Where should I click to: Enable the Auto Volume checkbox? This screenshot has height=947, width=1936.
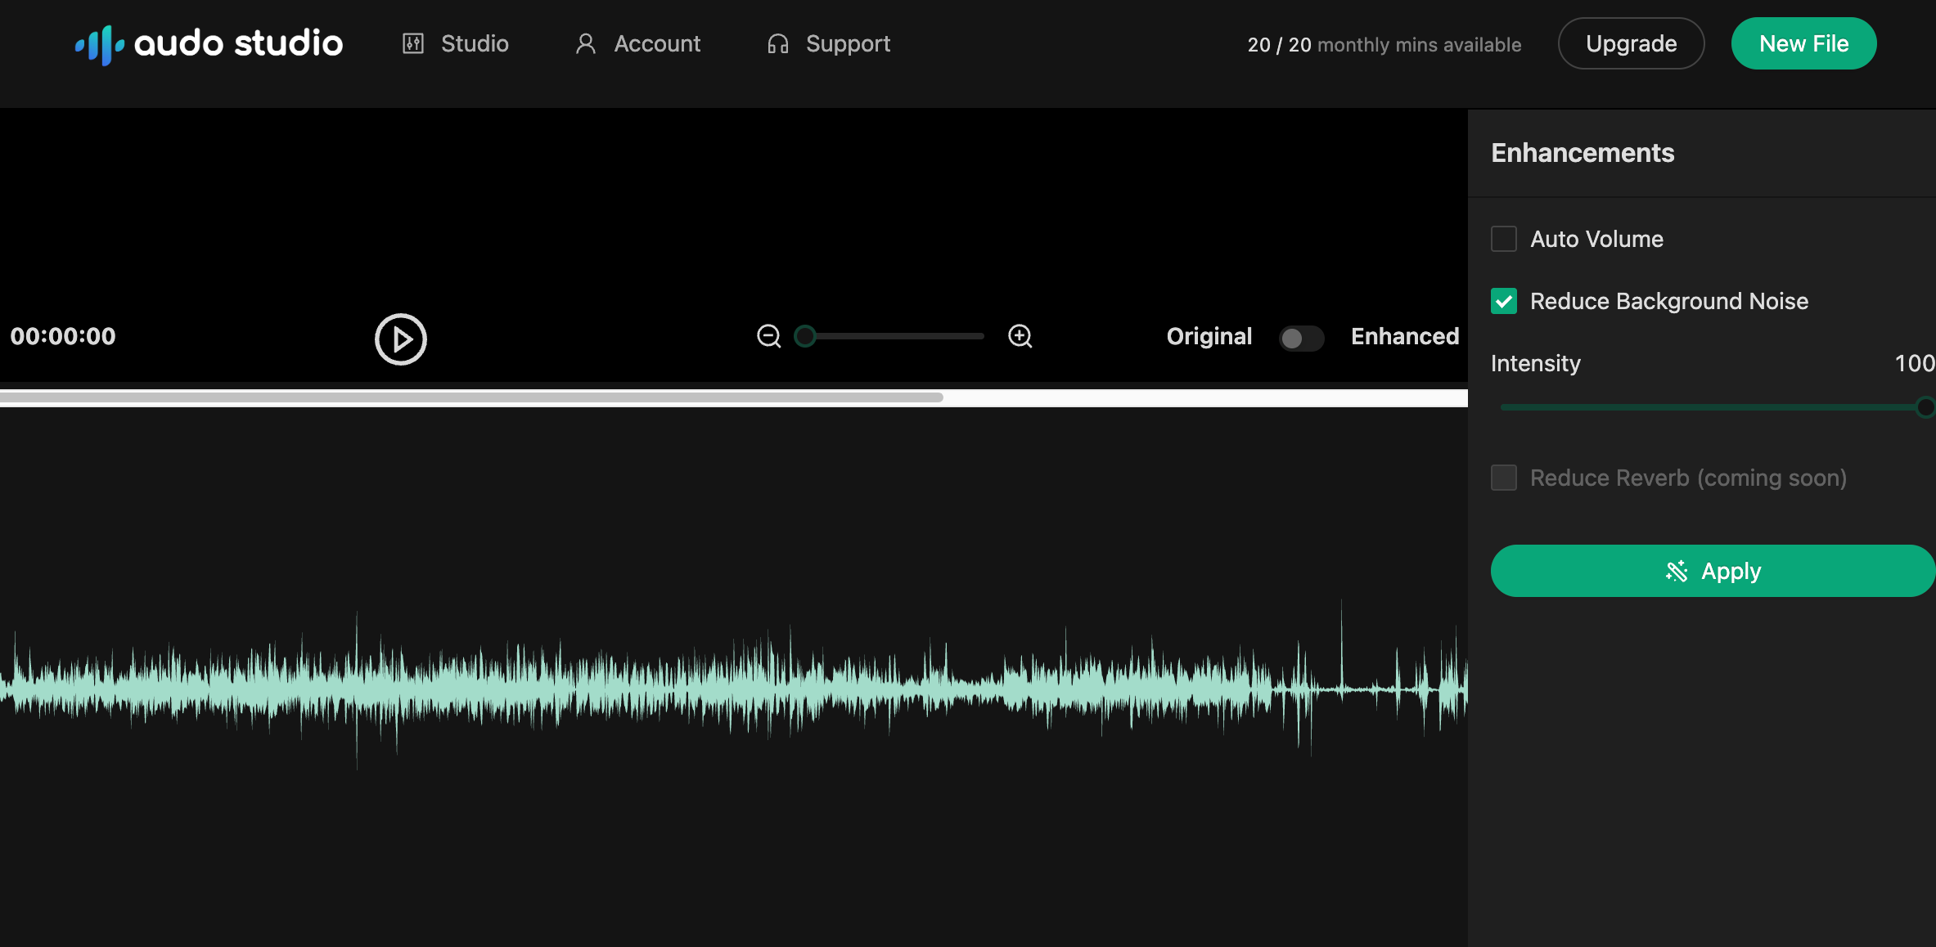coord(1503,238)
